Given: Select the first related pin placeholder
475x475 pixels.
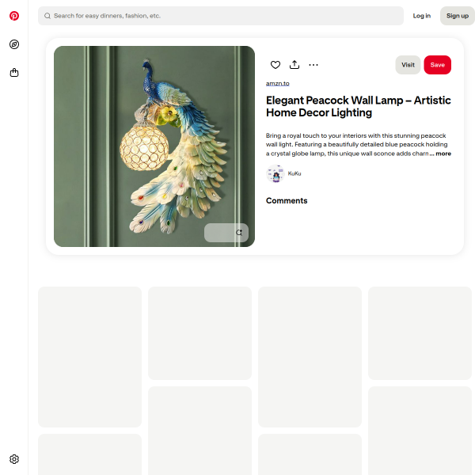Looking at the screenshot, I should (x=89, y=357).
